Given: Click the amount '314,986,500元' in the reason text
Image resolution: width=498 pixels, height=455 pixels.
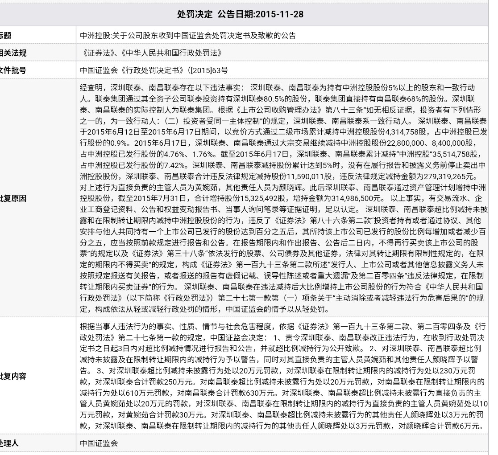Looking at the screenshot, I should pyautogui.click(x=356, y=198).
